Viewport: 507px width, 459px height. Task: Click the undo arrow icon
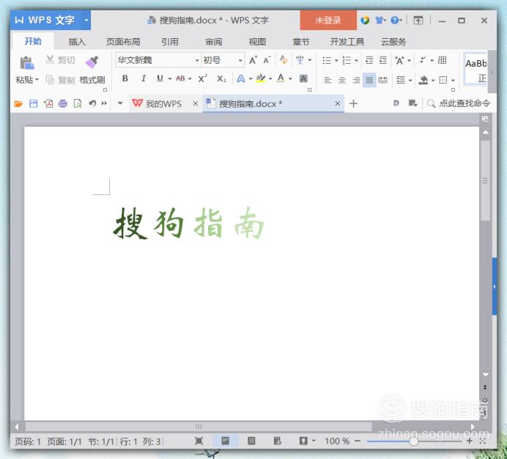tap(92, 103)
